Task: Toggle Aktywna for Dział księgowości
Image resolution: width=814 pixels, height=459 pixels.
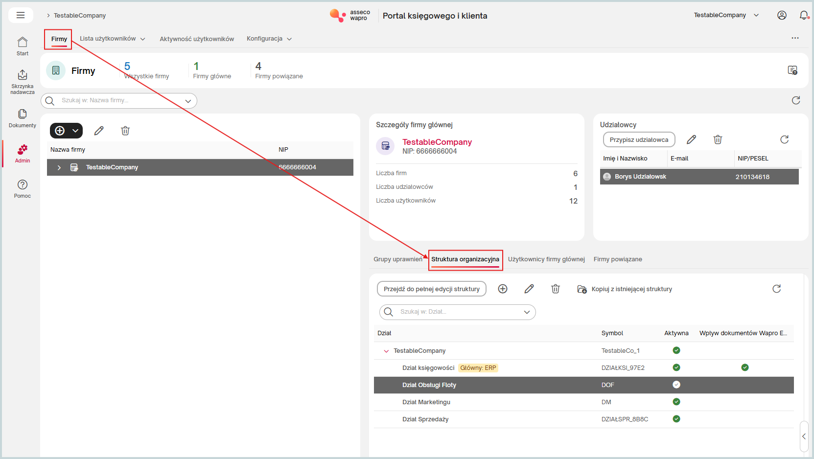Action: coord(676,367)
